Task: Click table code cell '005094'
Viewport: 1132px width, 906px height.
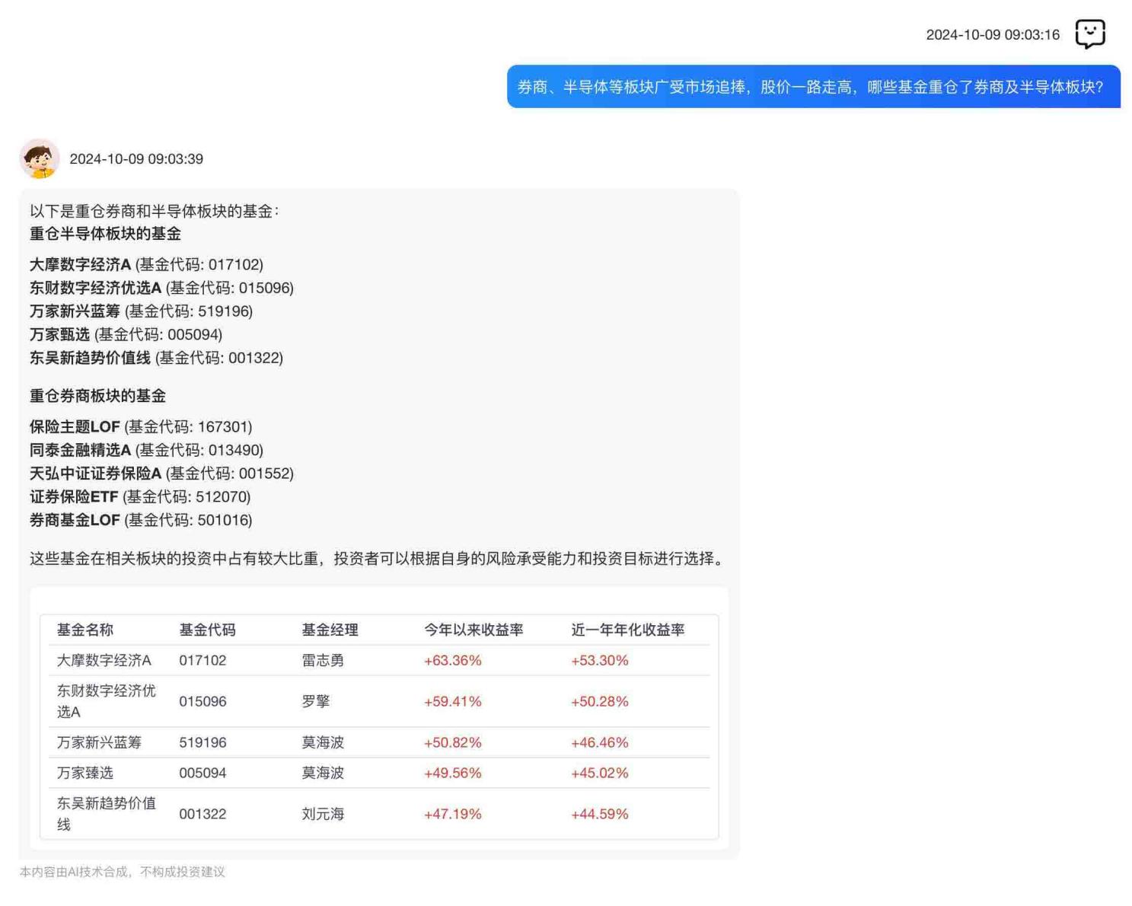Action: 202,774
